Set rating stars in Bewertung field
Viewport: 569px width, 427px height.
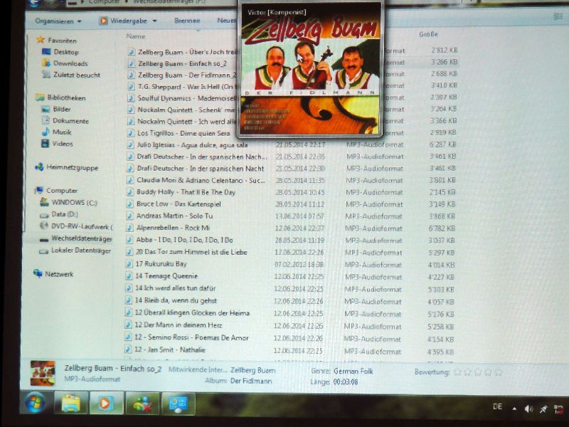pos(477,372)
